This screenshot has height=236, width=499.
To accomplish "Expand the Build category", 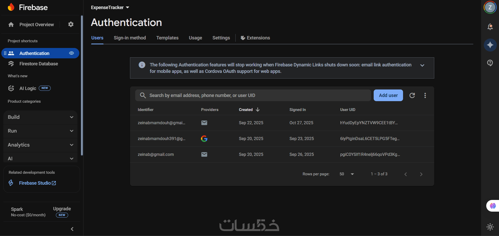I will [40, 117].
